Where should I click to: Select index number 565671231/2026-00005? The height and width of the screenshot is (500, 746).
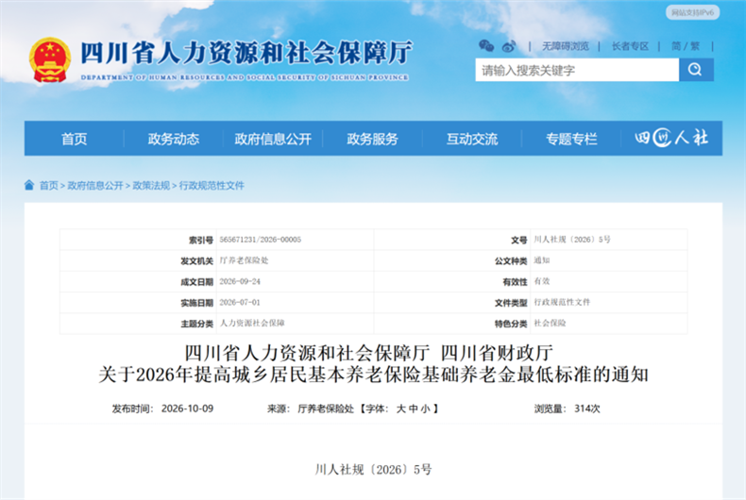261,240
